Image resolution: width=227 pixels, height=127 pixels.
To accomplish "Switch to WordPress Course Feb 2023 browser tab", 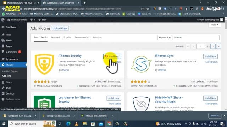I will (x=21, y=3).
